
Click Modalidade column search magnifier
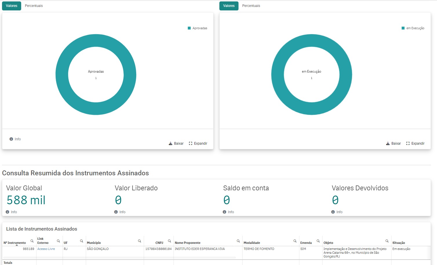[295, 241]
